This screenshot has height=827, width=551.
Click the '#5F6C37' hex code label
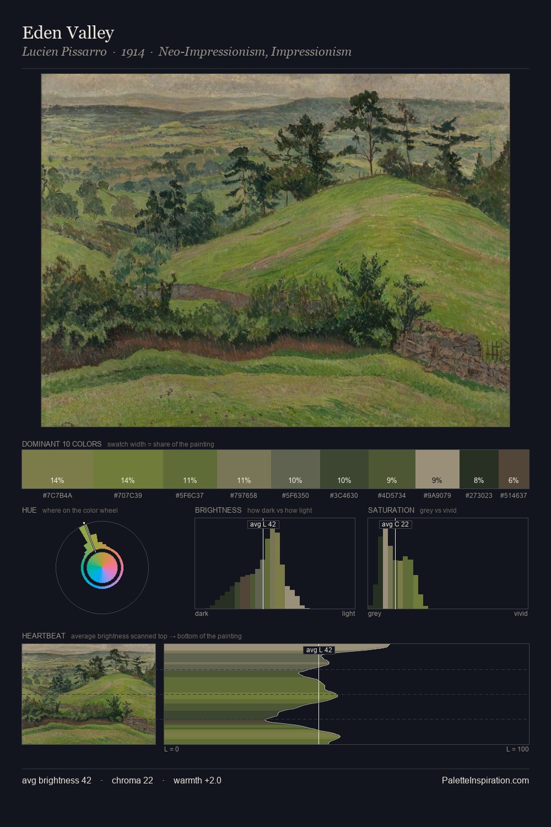(190, 495)
